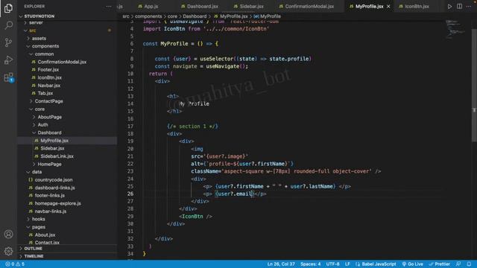Open Sidebar.jsx in explorer tree
Viewport: 477px width, 268px height.
coord(52,148)
